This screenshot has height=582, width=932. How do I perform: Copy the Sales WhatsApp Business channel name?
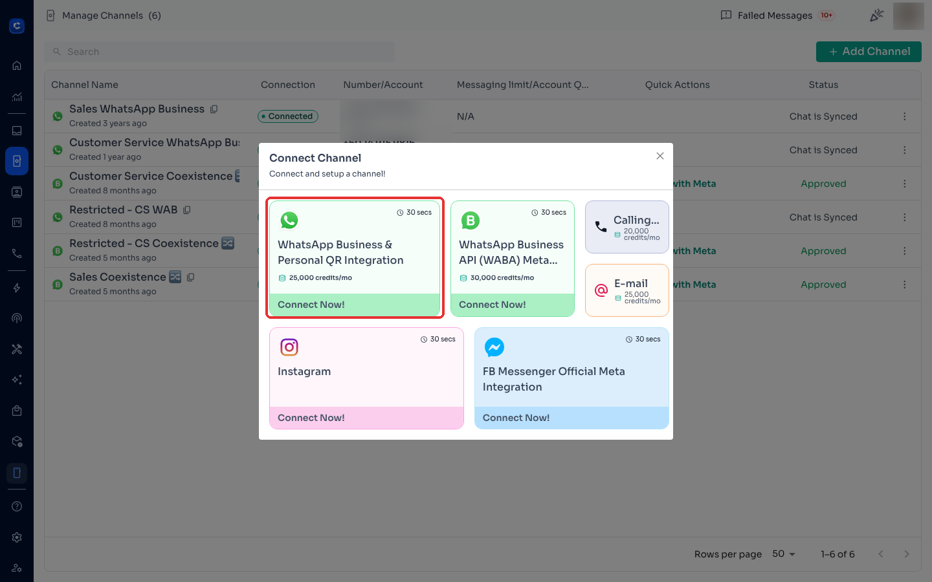pyautogui.click(x=214, y=109)
